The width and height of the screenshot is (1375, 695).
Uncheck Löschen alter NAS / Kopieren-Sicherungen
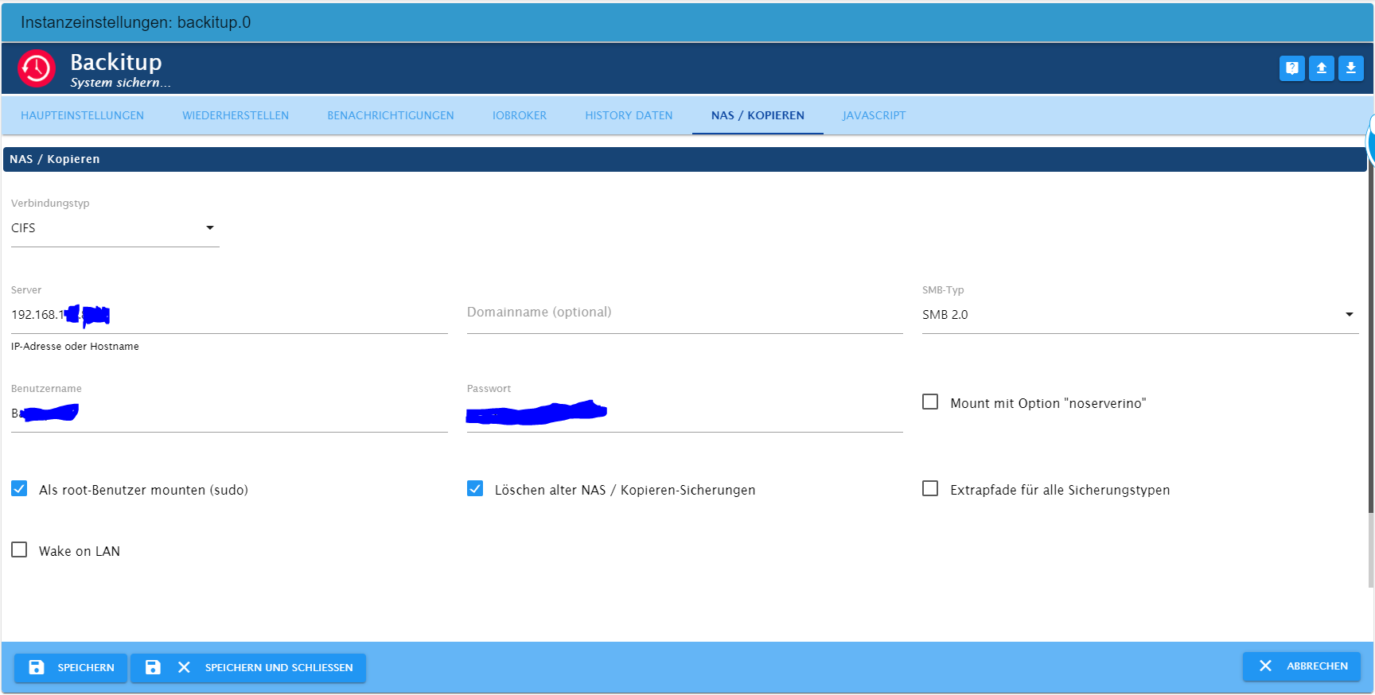pyautogui.click(x=475, y=488)
